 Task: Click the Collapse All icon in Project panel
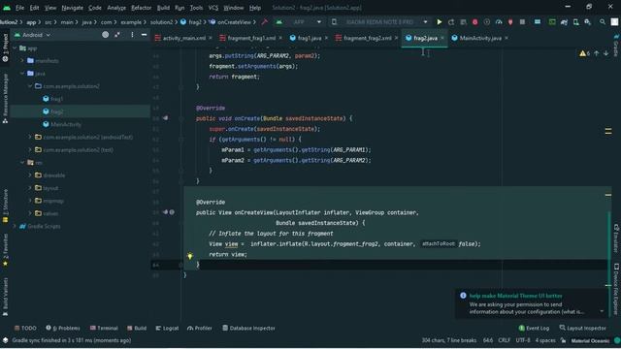pyautogui.click(x=117, y=35)
